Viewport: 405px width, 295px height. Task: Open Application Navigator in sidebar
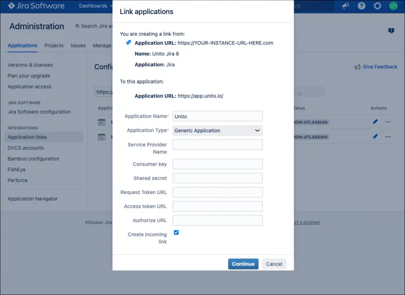coord(32,199)
